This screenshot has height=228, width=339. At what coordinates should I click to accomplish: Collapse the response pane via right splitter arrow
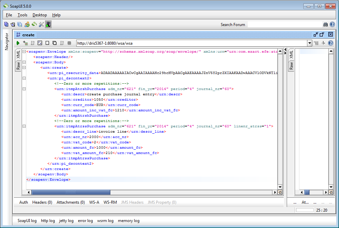pyautogui.click(x=285, y=53)
